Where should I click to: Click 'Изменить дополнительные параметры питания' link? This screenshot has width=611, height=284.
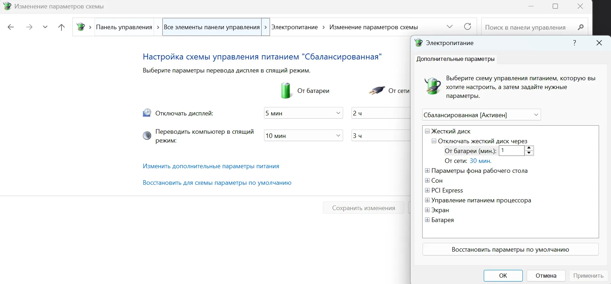pyautogui.click(x=211, y=166)
